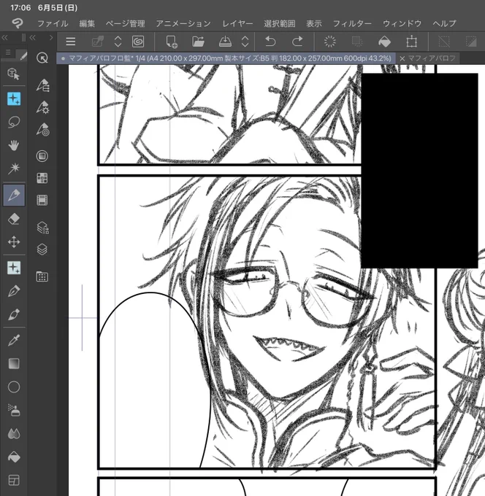This screenshot has height=496, width=485.
Task: Select the Operation (3D cube) tool
Action: pyautogui.click(x=14, y=74)
